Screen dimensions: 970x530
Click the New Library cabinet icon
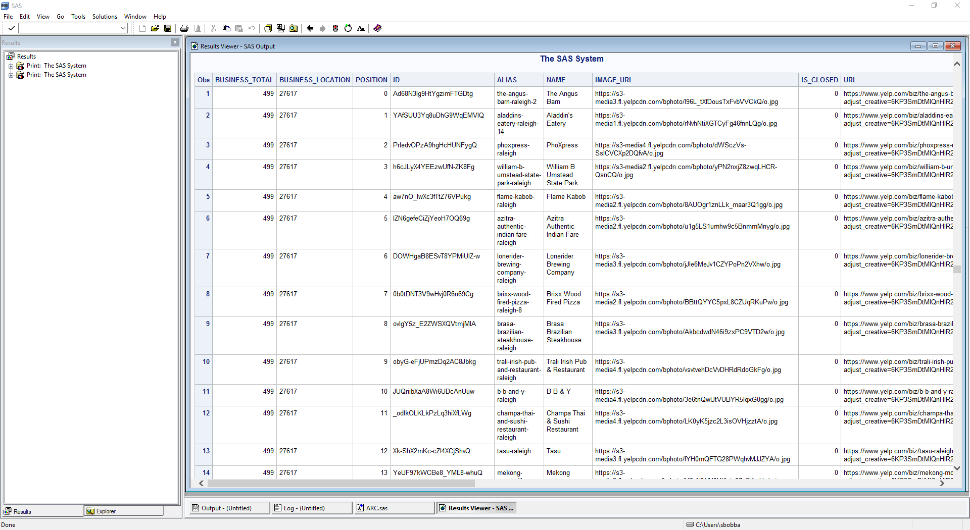[x=268, y=28]
